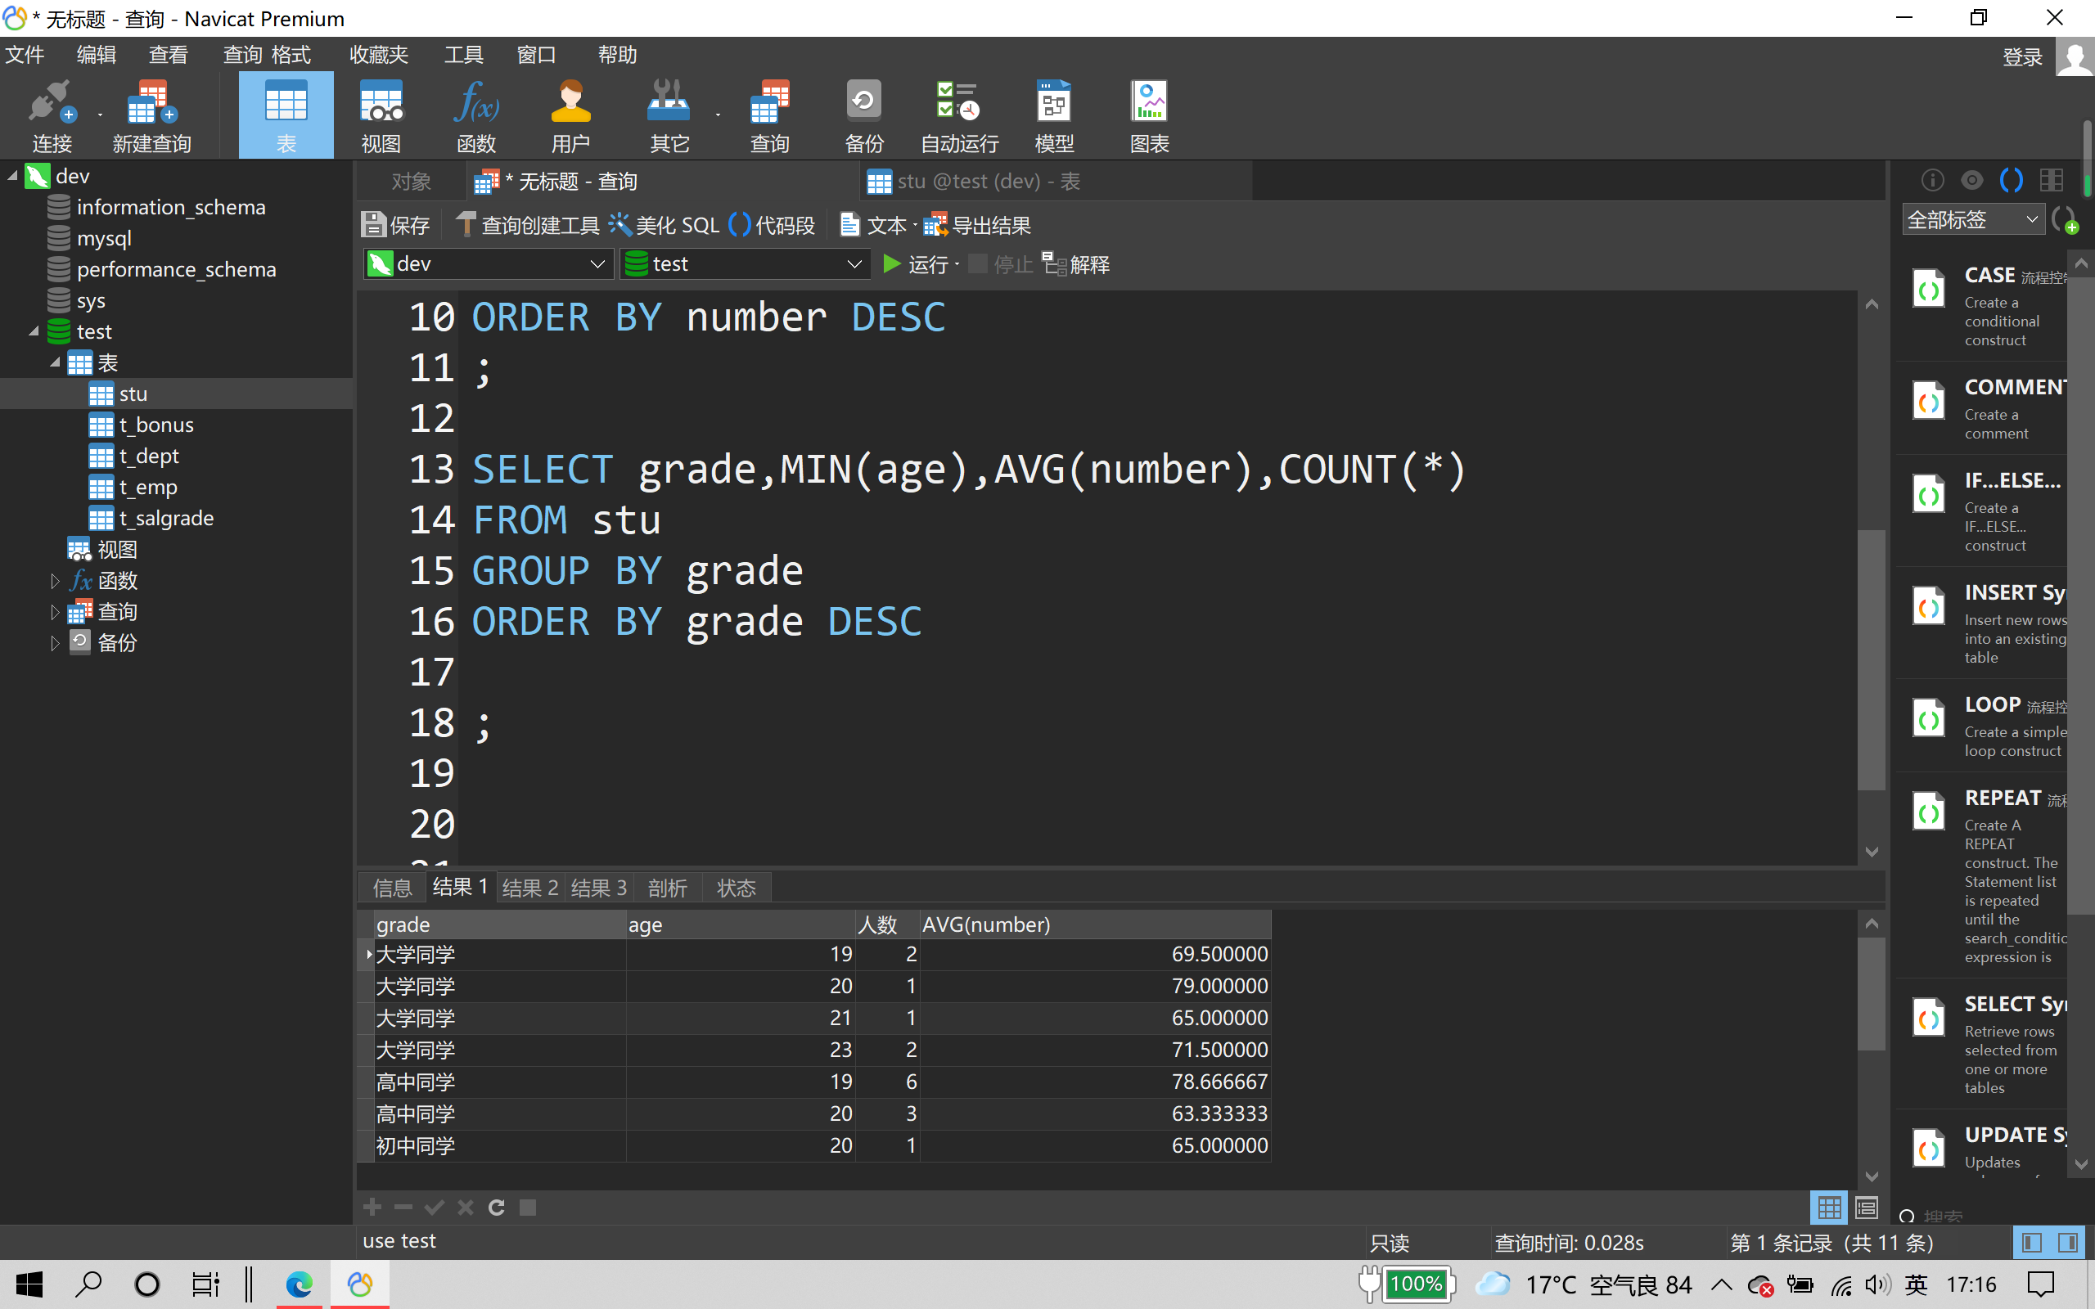Image resolution: width=2095 pixels, height=1309 pixels.
Task: Open the 连接 connection tool
Action: coord(52,117)
